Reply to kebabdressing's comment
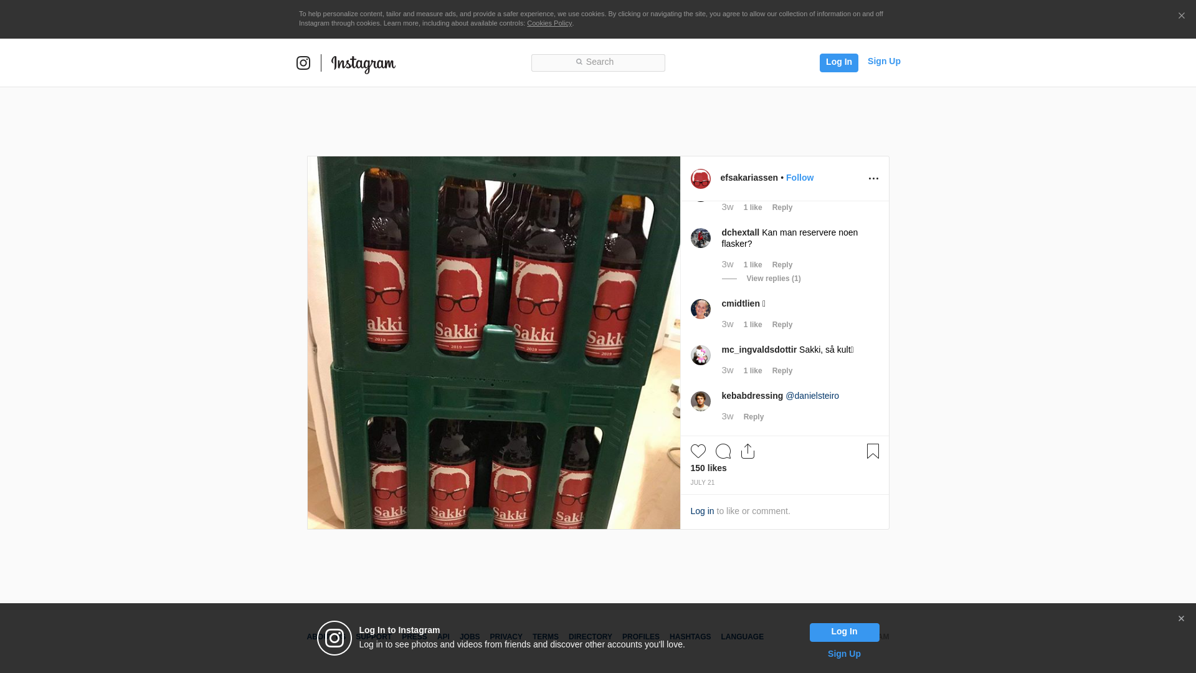Image resolution: width=1196 pixels, height=673 pixels. 754,417
